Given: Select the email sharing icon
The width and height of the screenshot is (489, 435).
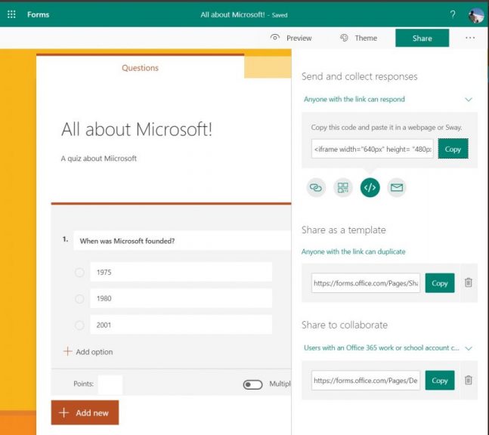Looking at the screenshot, I should [397, 187].
